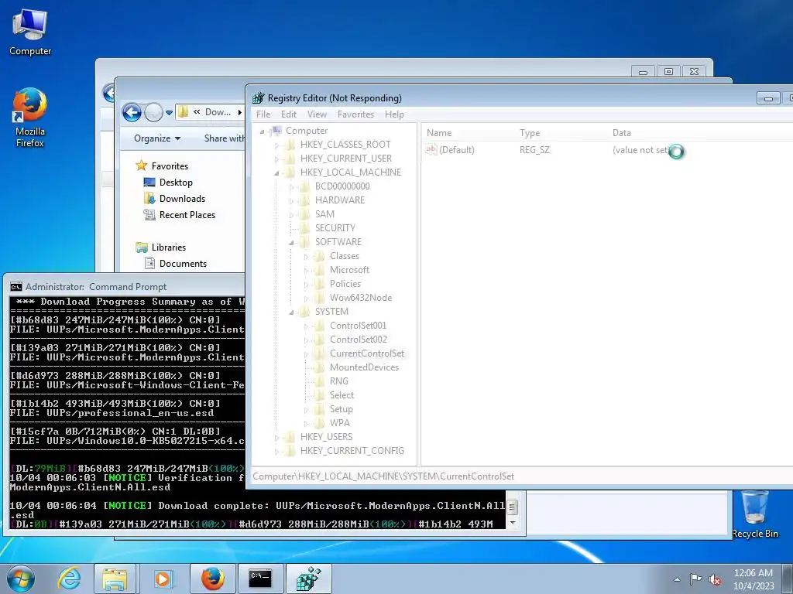Image resolution: width=793 pixels, height=594 pixels.
Task: Show hidden tray icons arrow
Action: pos(677,579)
